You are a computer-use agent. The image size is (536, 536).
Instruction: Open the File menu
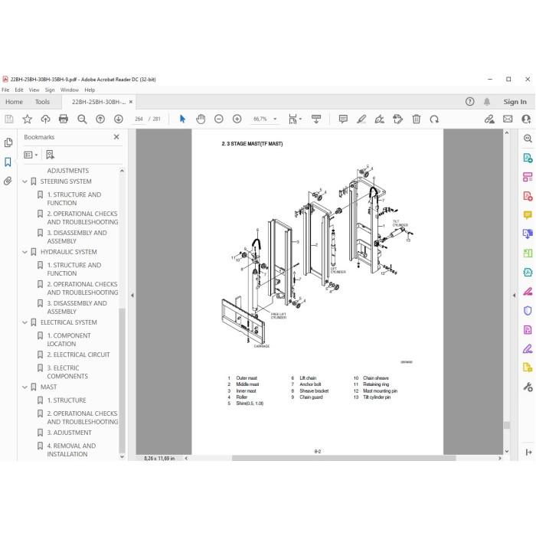5,90
